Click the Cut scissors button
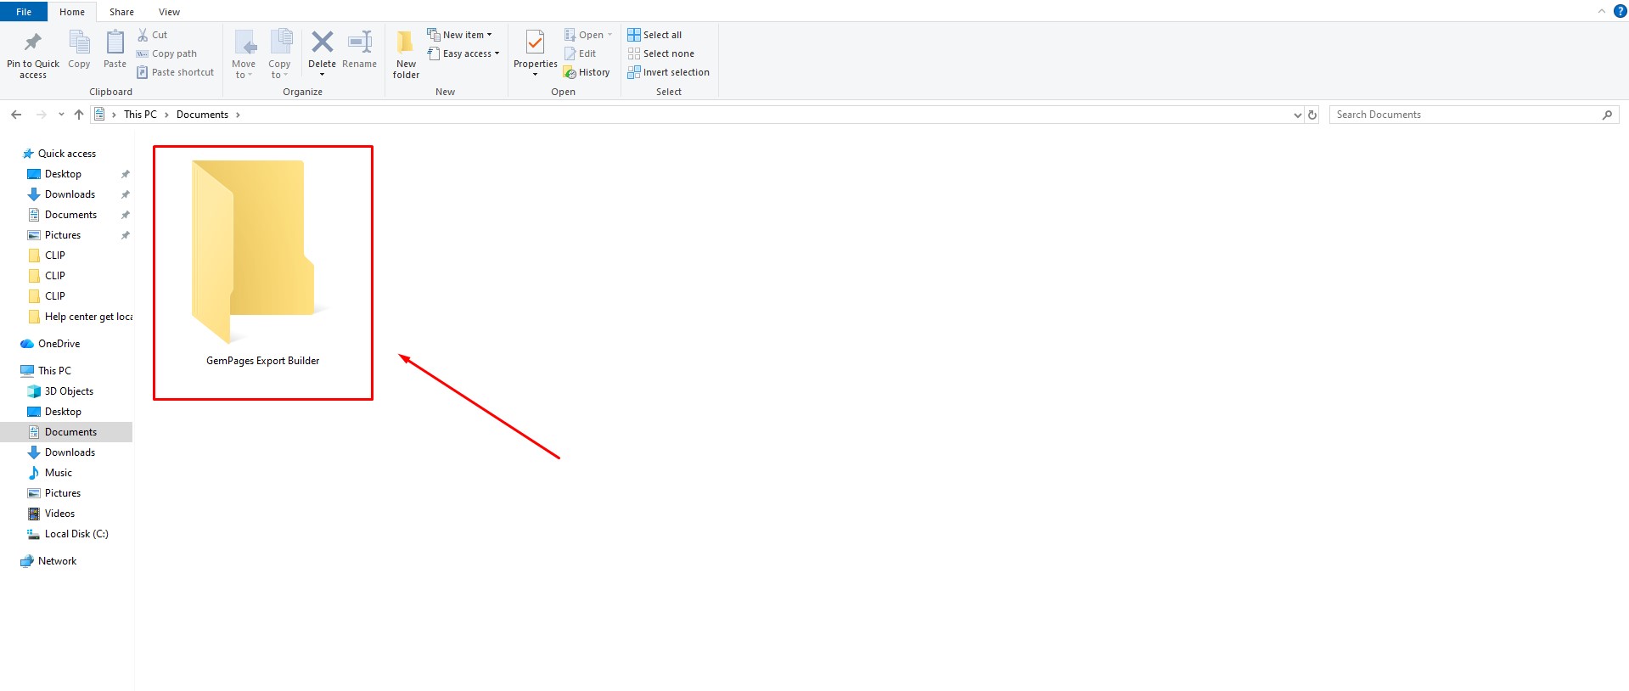 pos(153,35)
